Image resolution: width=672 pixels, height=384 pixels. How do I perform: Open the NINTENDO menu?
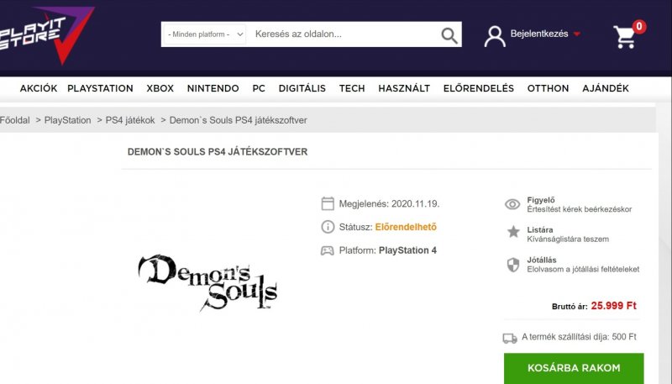(x=213, y=88)
